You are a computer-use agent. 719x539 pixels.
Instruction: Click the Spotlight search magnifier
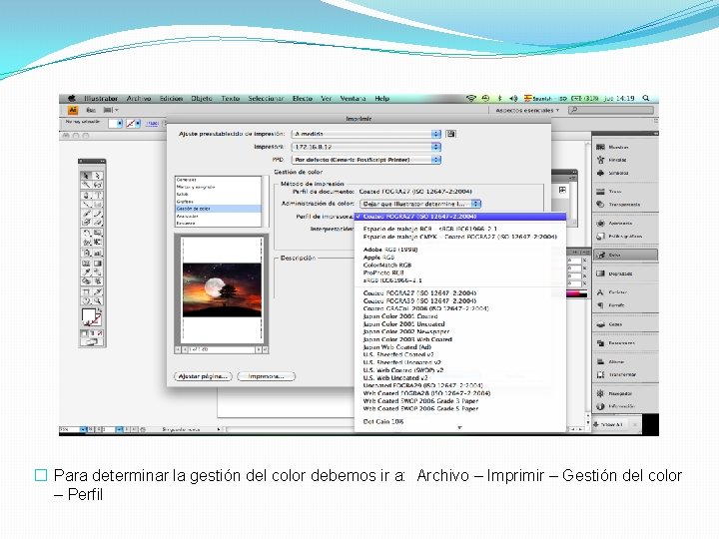[x=646, y=98]
